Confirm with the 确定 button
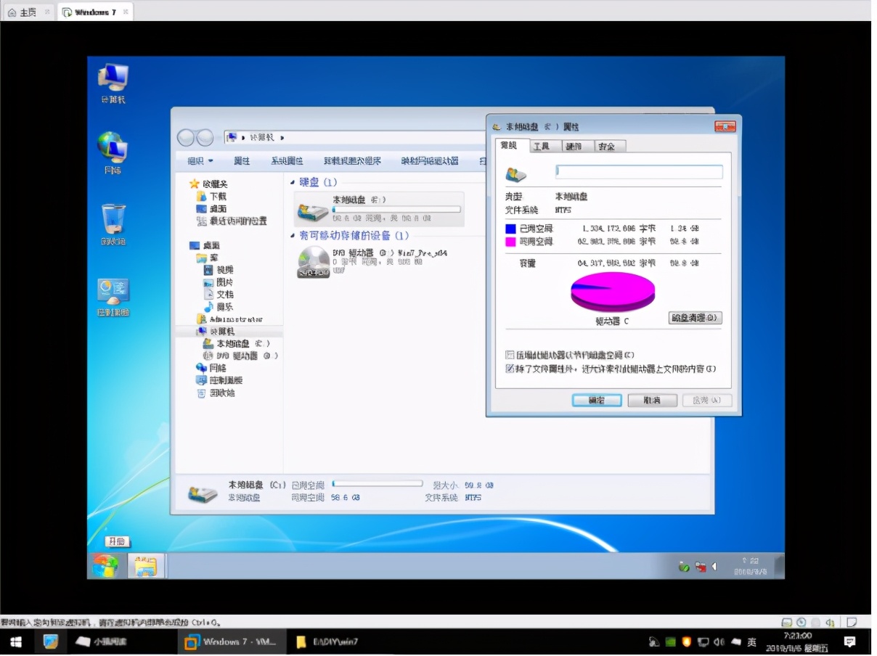This screenshot has height=656, width=877. pos(596,400)
